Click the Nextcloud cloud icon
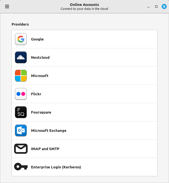Screen dimensions: 169x183 [x=21, y=57]
